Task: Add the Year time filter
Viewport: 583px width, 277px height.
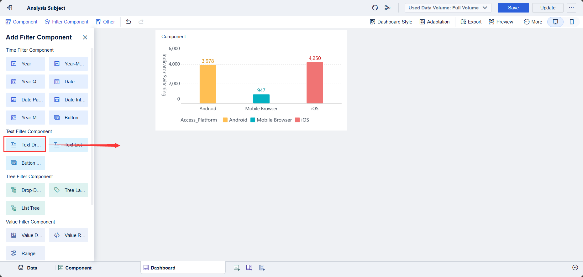Action: tap(25, 64)
